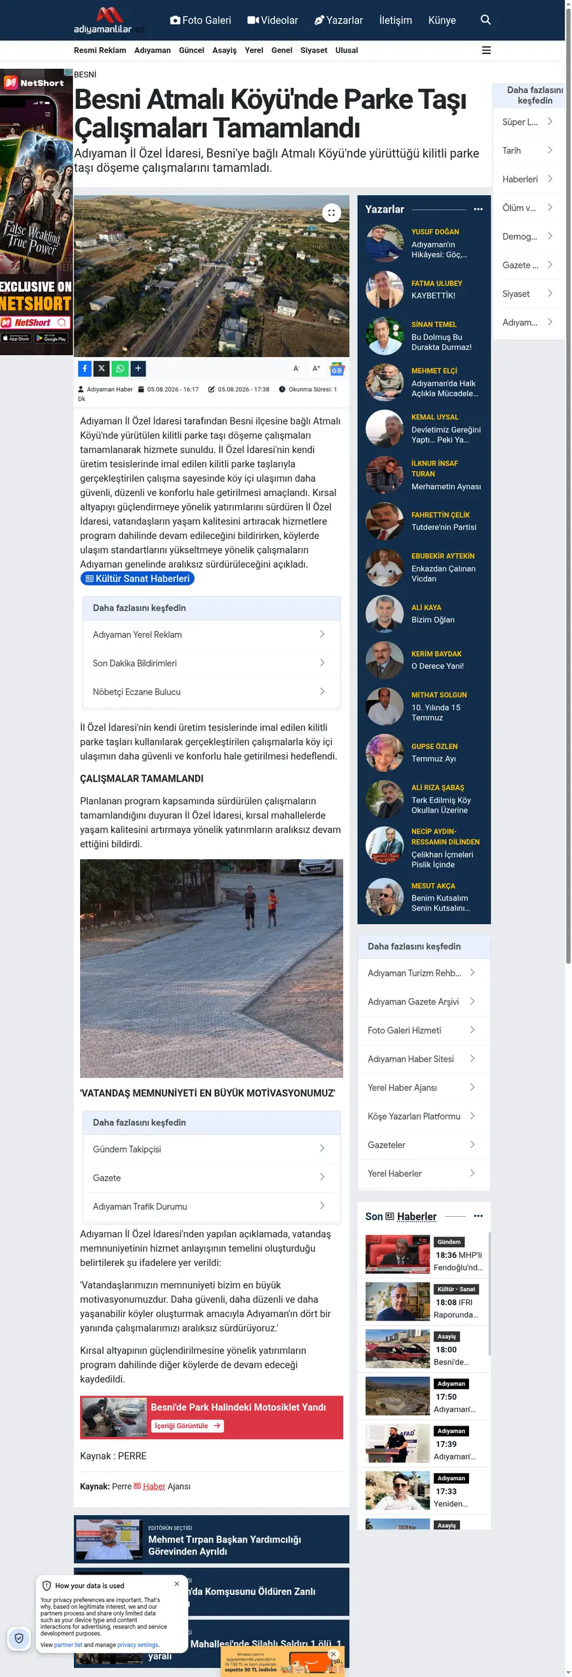Image resolution: width=572 pixels, height=1677 pixels.
Task: Expand Son Dakika Bildirimleri chevron
Action: click(322, 662)
